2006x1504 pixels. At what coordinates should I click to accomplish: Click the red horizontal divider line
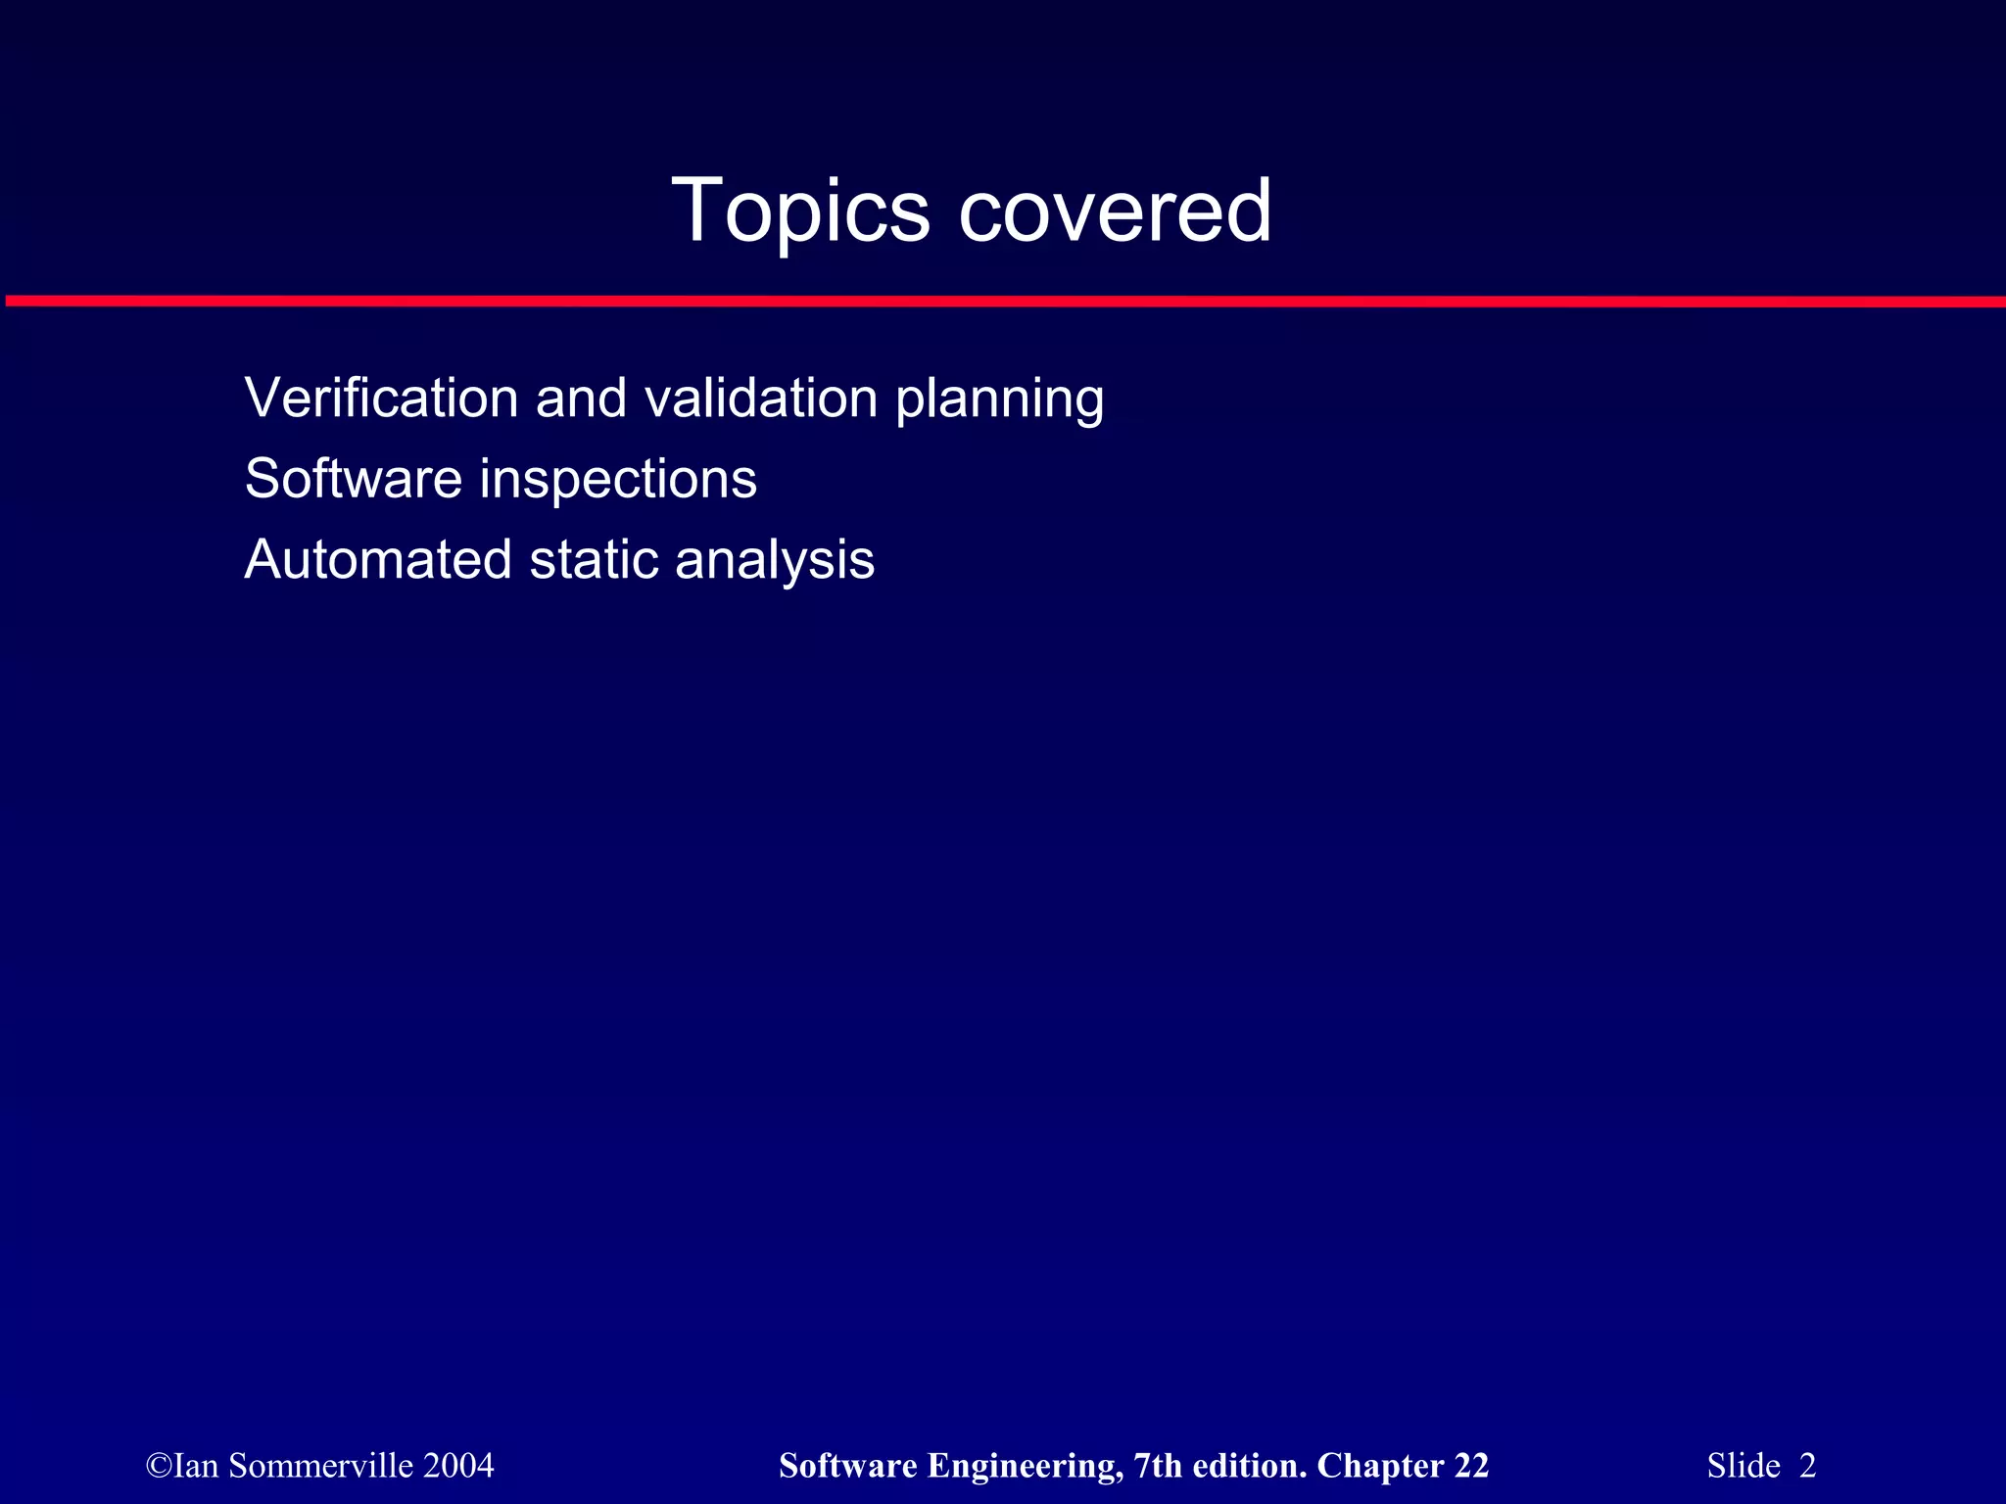click(1003, 302)
